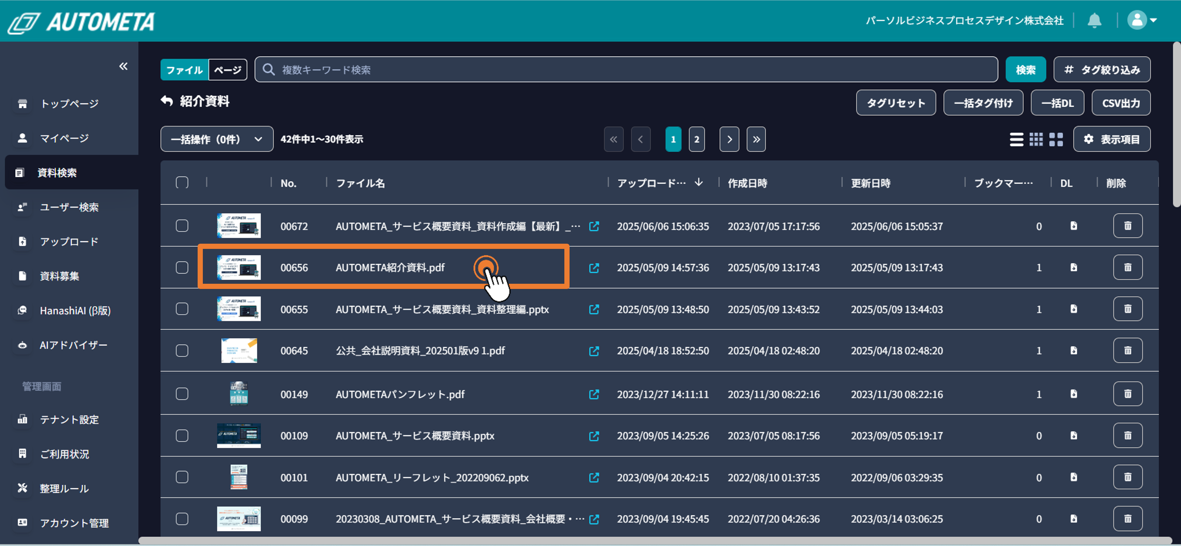Toggle the select-all header checkbox
This screenshot has width=1181, height=546.
[182, 183]
